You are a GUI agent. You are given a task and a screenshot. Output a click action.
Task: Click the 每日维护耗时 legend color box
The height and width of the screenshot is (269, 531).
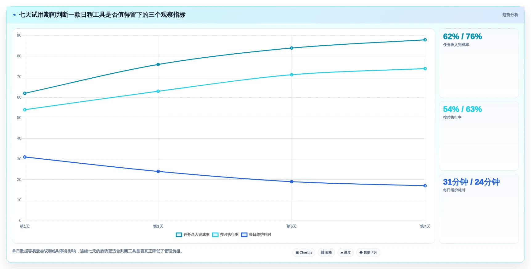[244, 235]
